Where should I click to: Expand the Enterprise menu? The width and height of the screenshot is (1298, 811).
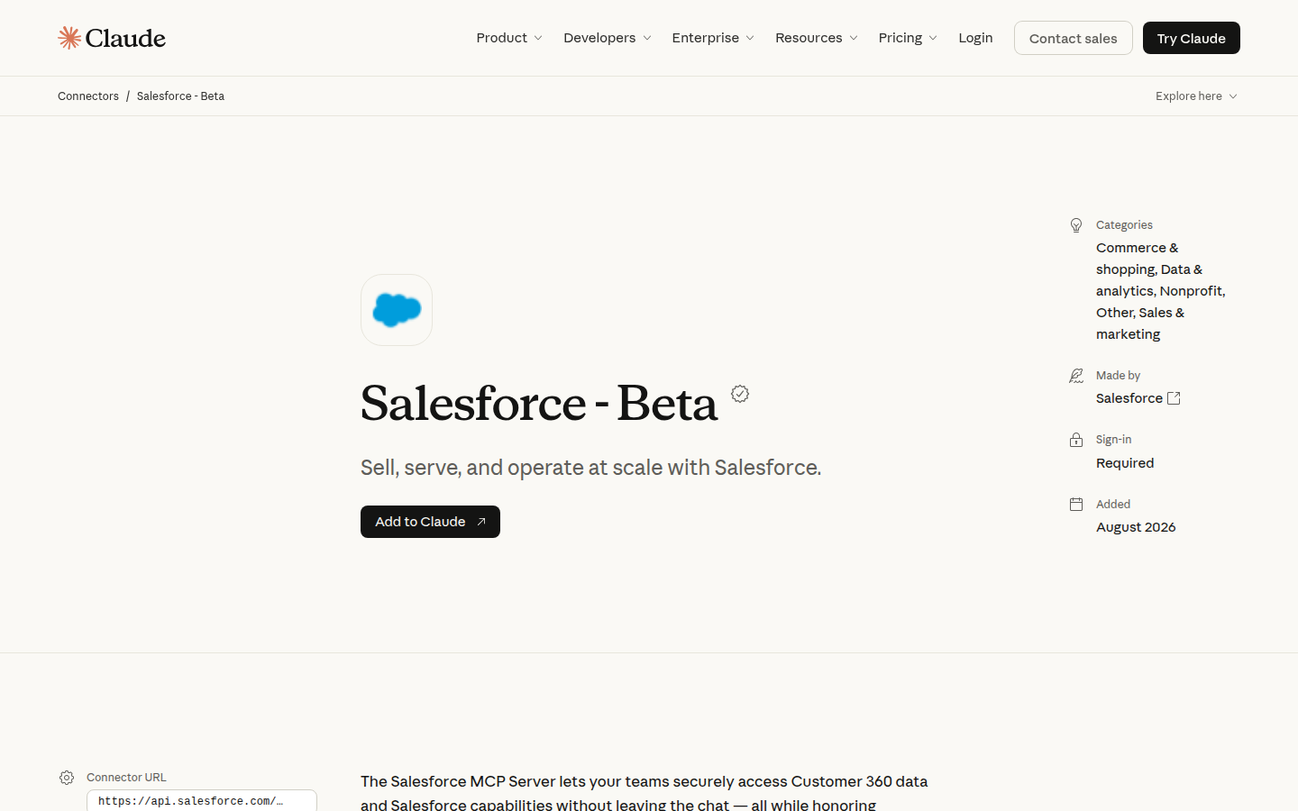tap(713, 38)
